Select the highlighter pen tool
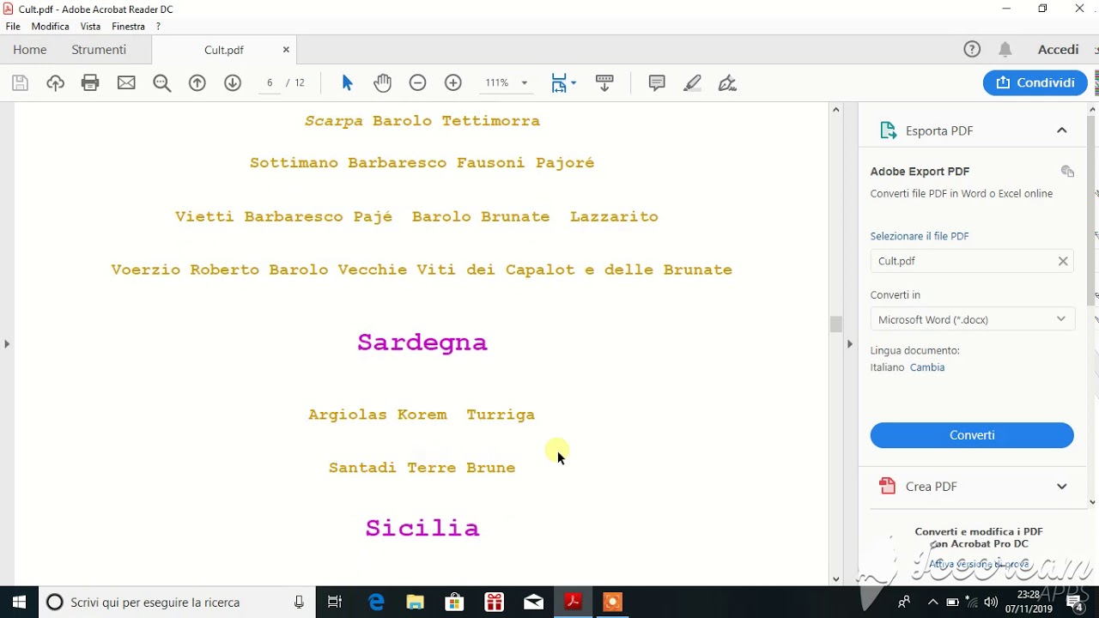1099x618 pixels. click(x=692, y=83)
